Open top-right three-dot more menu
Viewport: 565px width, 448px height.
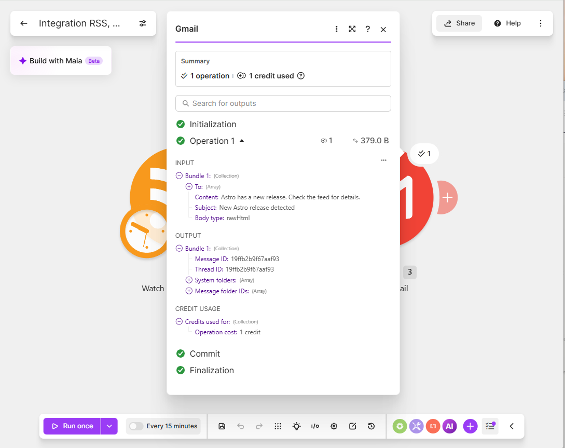[541, 23]
